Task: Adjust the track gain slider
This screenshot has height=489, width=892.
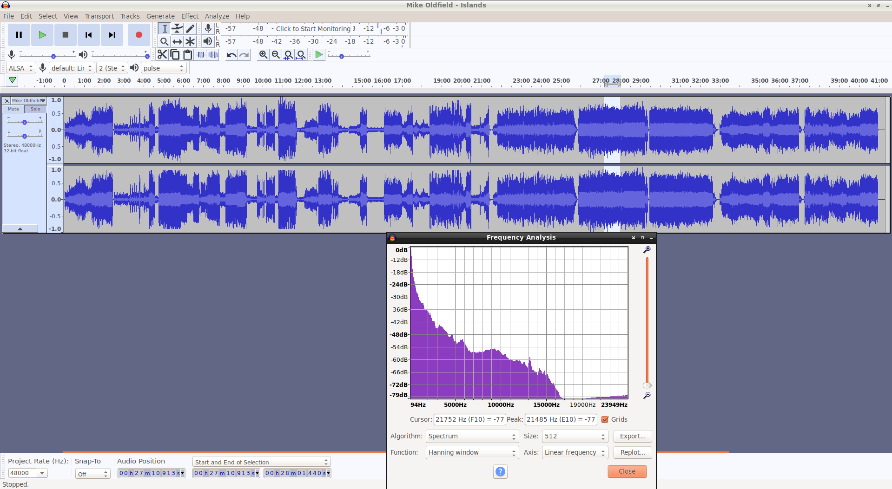Action: click(24, 122)
